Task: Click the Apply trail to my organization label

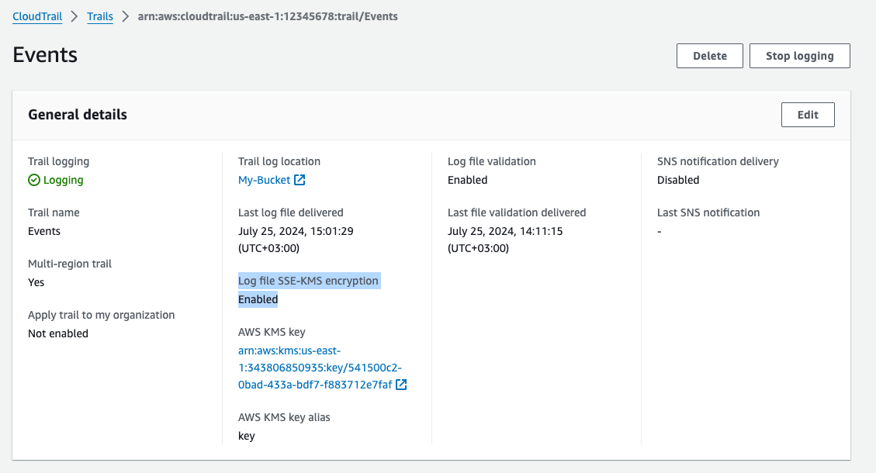Action: 101,315
